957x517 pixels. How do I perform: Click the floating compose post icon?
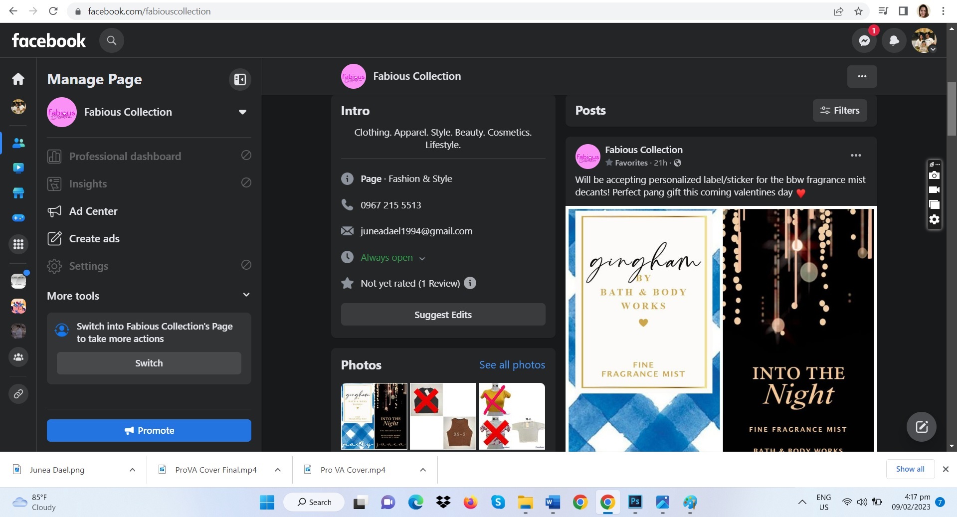tap(921, 427)
